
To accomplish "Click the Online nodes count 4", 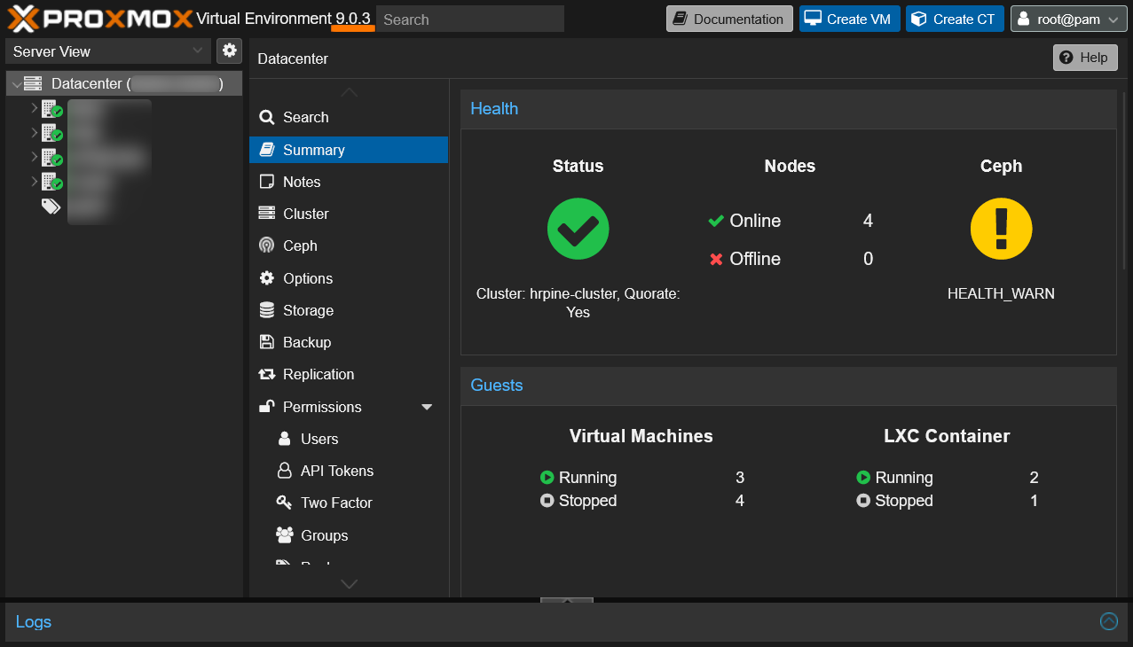I will point(868,221).
